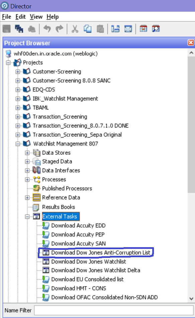Click the Copy toolbar icon
This screenshot has width=195, height=318.
87,29
